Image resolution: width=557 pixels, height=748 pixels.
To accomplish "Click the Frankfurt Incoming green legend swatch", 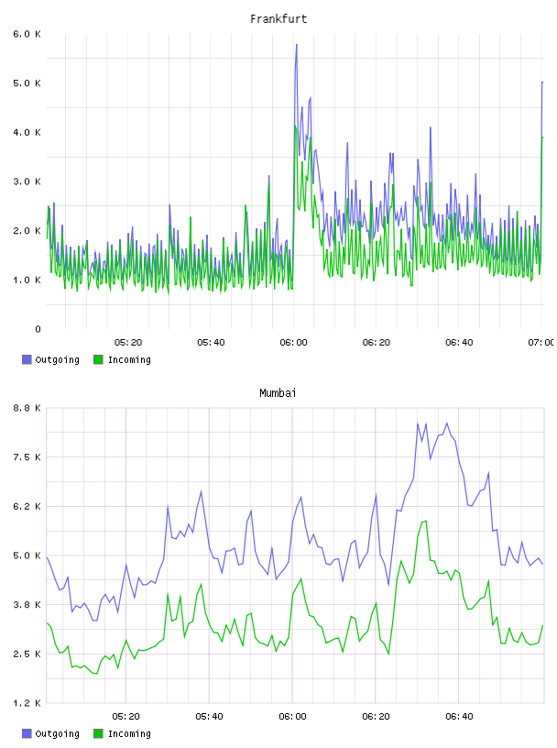I will [98, 359].
